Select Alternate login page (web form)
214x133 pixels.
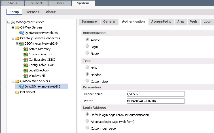(x=87, y=121)
